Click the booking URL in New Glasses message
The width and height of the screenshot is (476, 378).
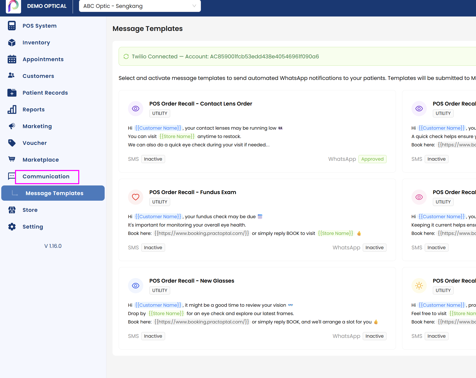[202, 322]
